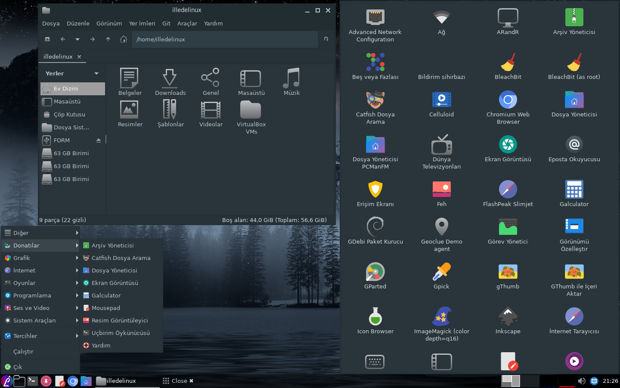Open Ekran Görüntüsü from app grid
This screenshot has width=620, height=388.
tap(508, 149)
